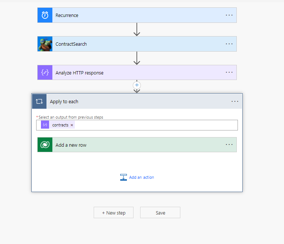Open the Analyze HTTP response ellipsis menu

[229, 72]
